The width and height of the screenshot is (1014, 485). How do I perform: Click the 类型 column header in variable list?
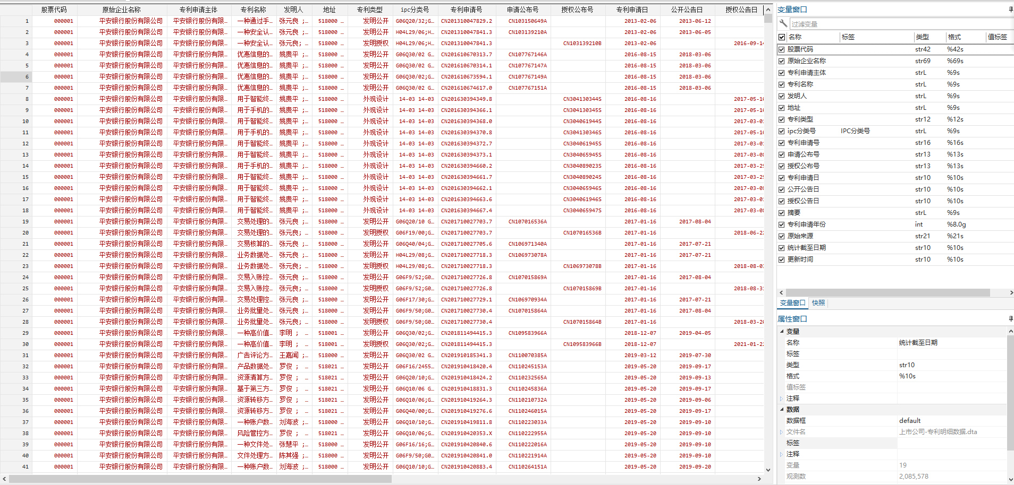click(922, 37)
